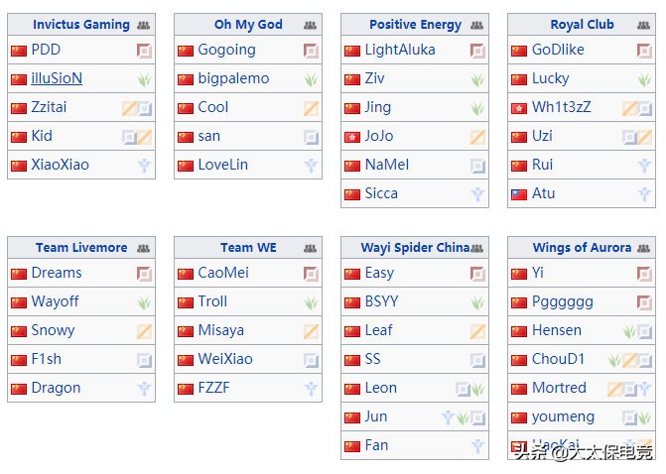Click the Mortred player name

[x=559, y=388]
